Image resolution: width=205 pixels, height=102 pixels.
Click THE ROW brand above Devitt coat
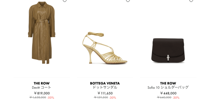(42, 83)
